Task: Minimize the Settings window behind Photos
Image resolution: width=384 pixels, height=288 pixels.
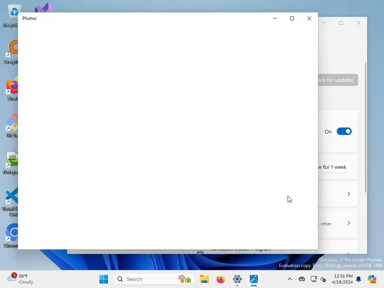Action: (x=324, y=23)
